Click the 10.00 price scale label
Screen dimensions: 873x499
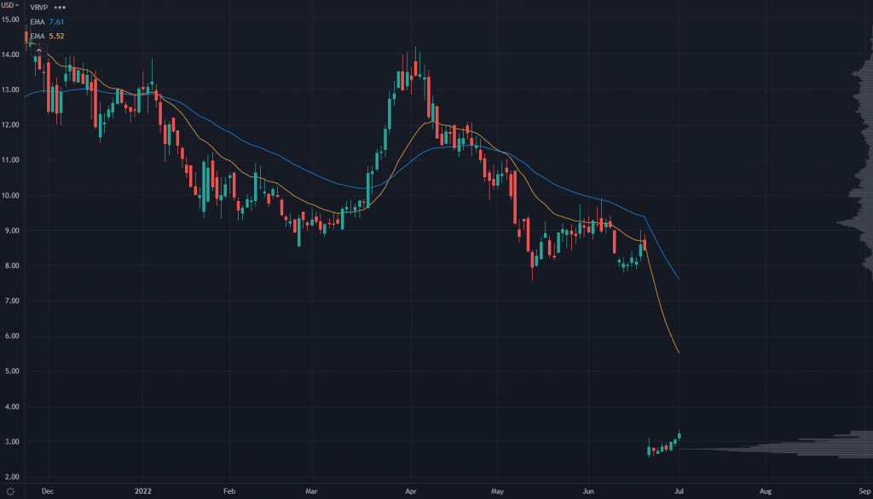(x=10, y=195)
